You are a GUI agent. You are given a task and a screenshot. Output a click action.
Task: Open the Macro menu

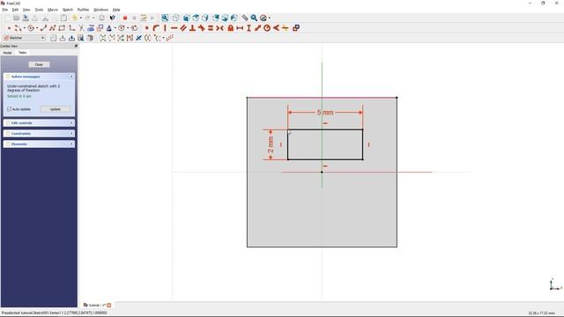[x=53, y=10]
